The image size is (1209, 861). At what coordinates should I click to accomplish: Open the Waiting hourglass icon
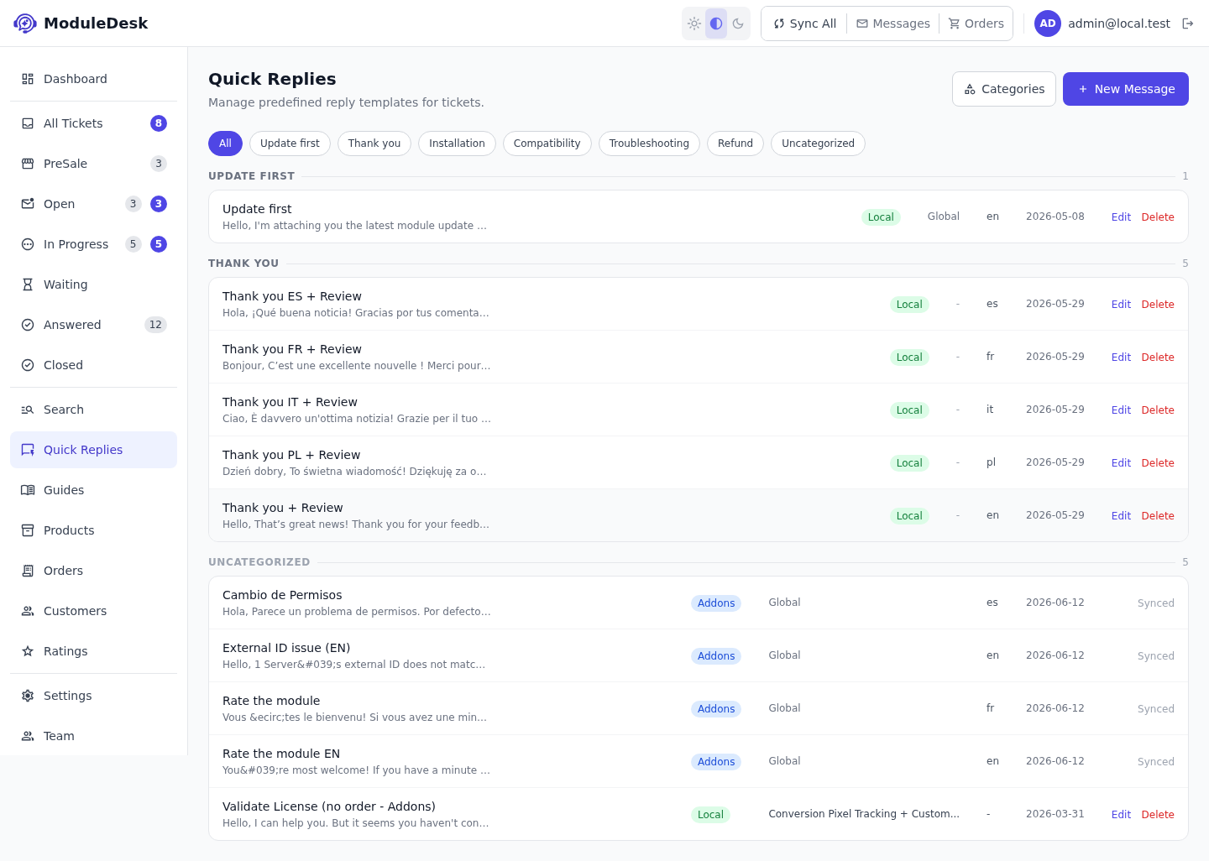point(28,284)
